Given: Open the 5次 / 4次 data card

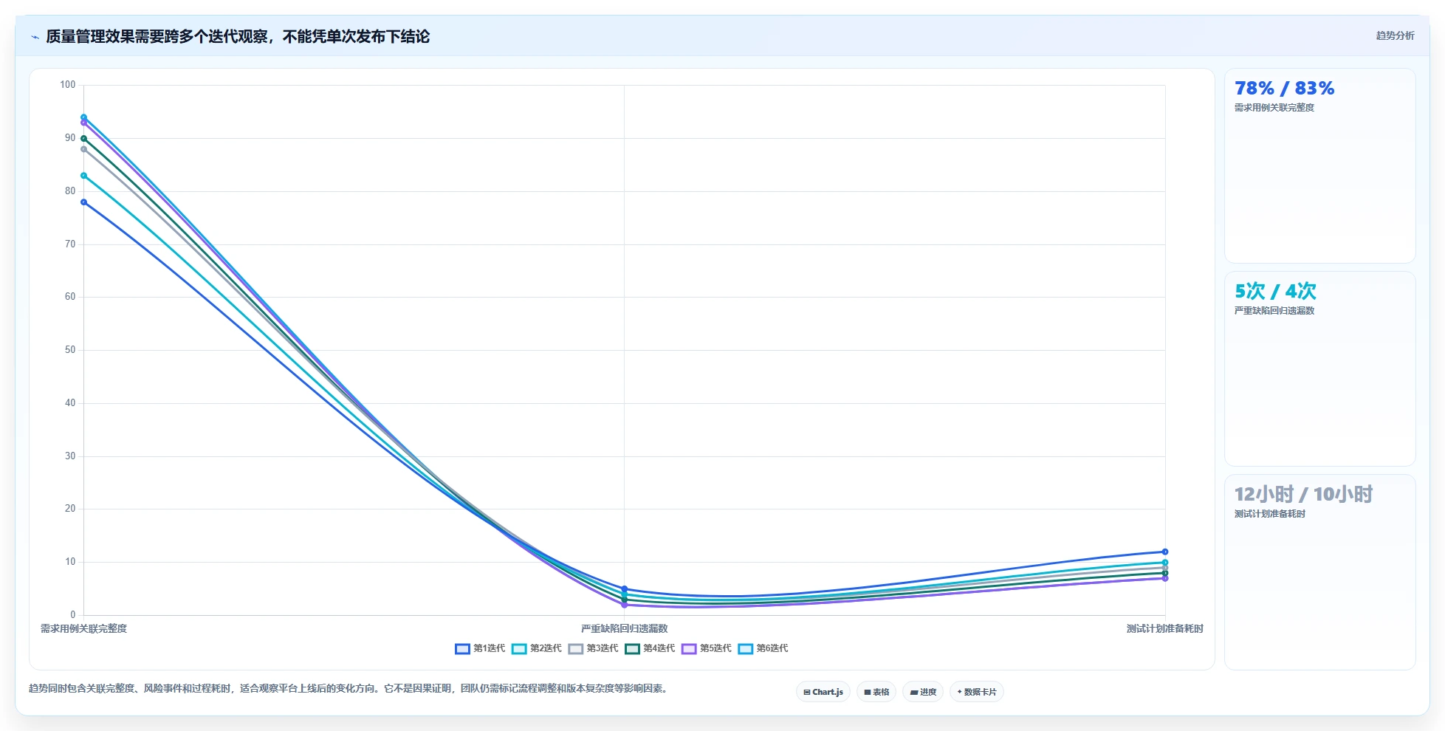Looking at the screenshot, I should coord(1319,369).
